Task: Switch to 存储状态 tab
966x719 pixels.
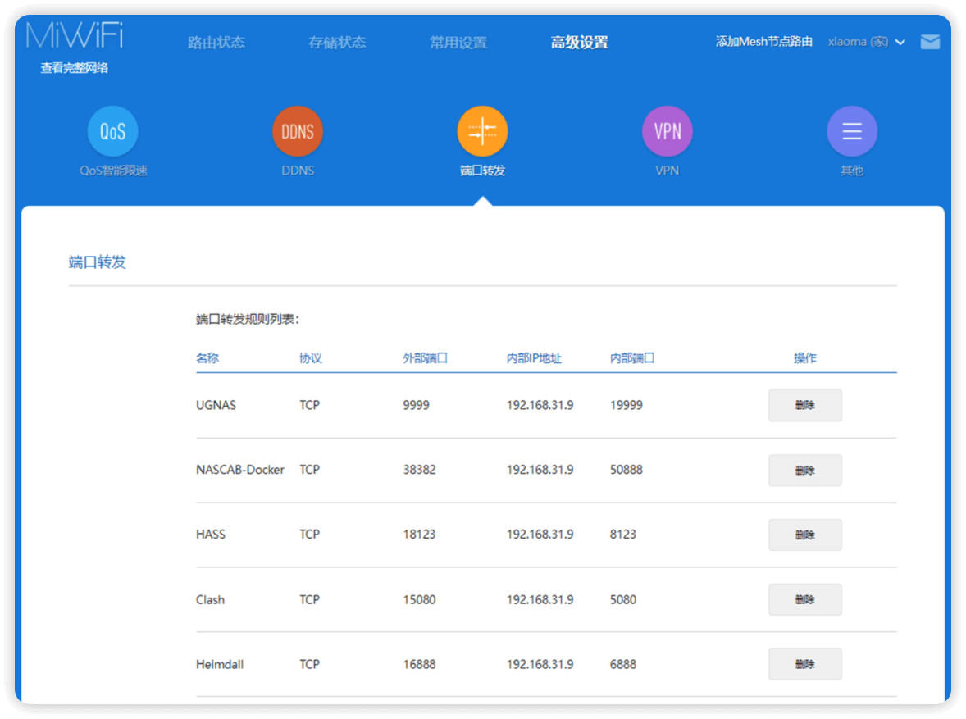Action: (x=337, y=43)
